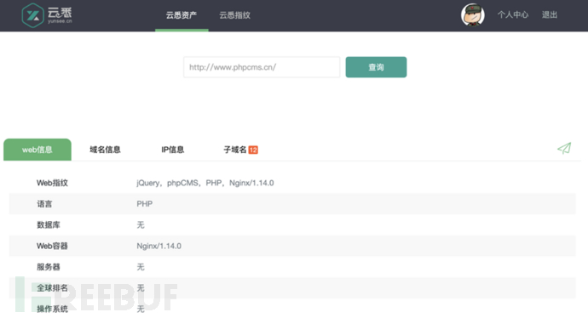The width and height of the screenshot is (588, 318).
Task: Click the orange 12 subdomain count badge
Action: pyautogui.click(x=253, y=150)
